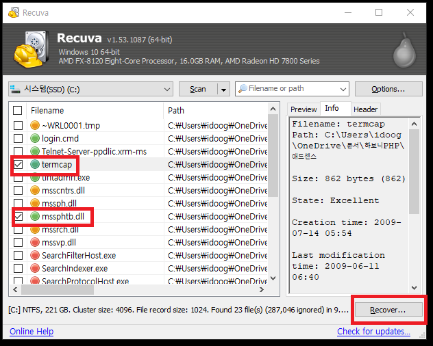The height and width of the screenshot is (346, 433).
Task: Select the SearchIndexer.exe filename
Action: pyautogui.click(x=75, y=268)
